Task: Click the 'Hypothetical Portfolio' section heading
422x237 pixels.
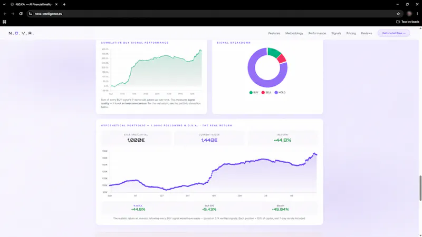Action: coord(166,125)
